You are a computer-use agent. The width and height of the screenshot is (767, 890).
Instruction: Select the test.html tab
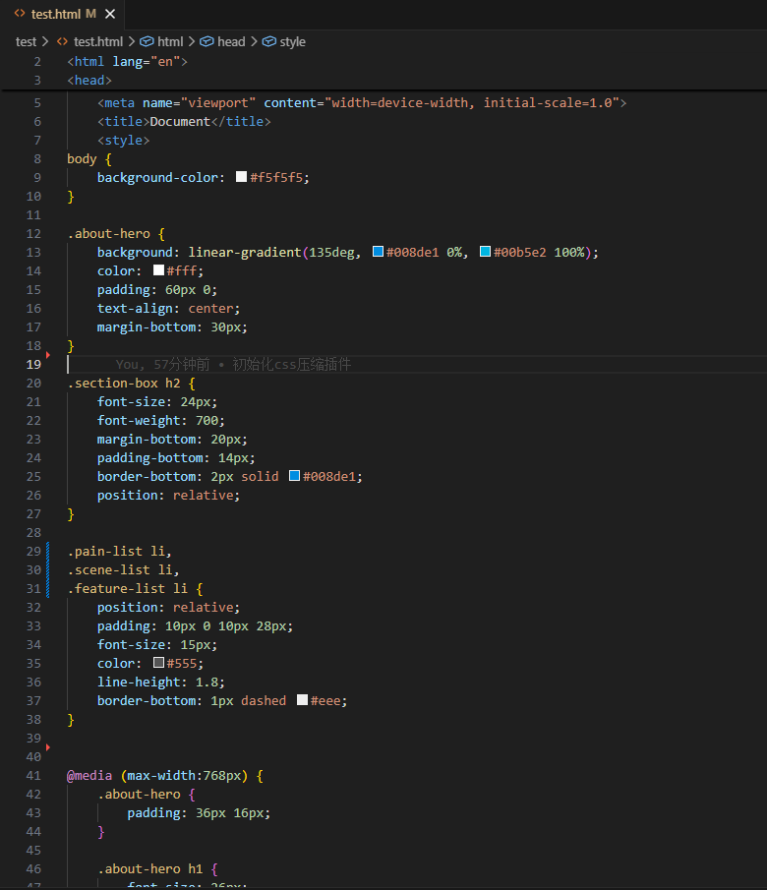pos(63,14)
